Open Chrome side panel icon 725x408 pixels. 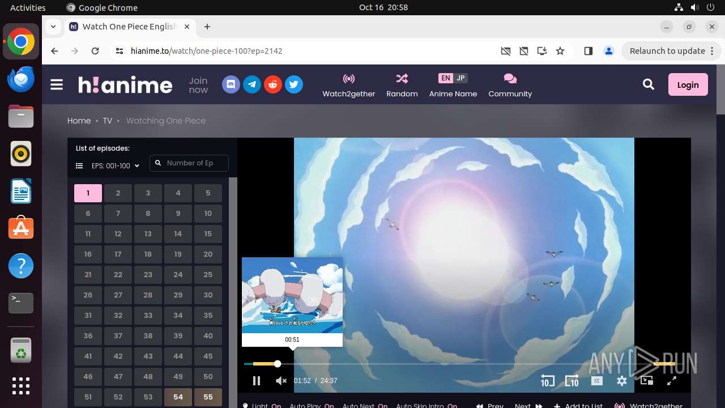click(x=588, y=51)
